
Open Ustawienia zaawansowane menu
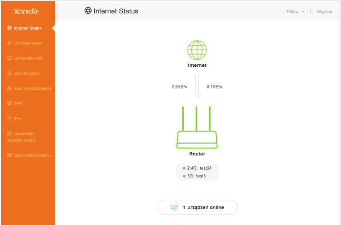click(x=28, y=137)
